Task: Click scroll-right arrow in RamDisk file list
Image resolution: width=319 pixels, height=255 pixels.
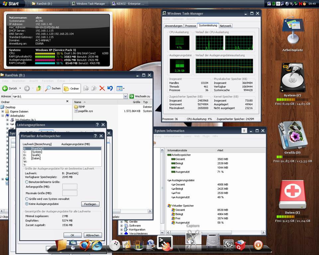Action: [x=150, y=211]
